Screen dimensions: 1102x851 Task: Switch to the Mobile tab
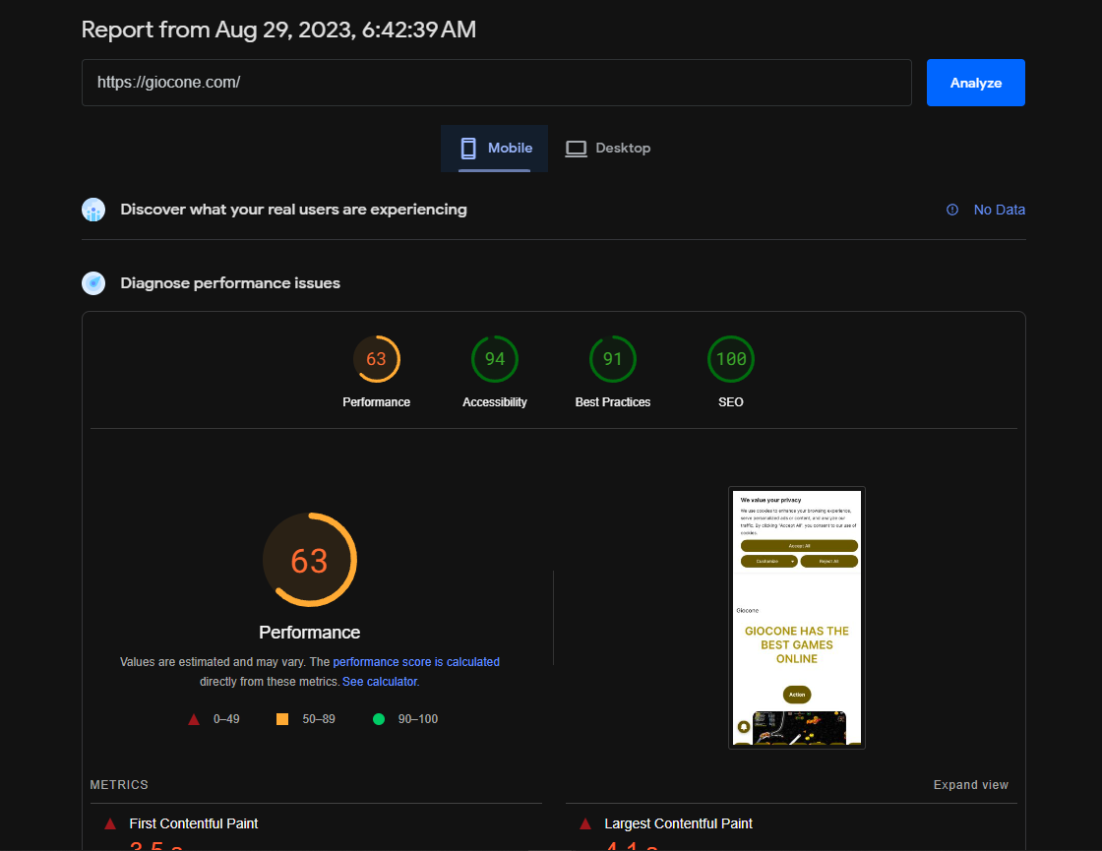tap(494, 149)
